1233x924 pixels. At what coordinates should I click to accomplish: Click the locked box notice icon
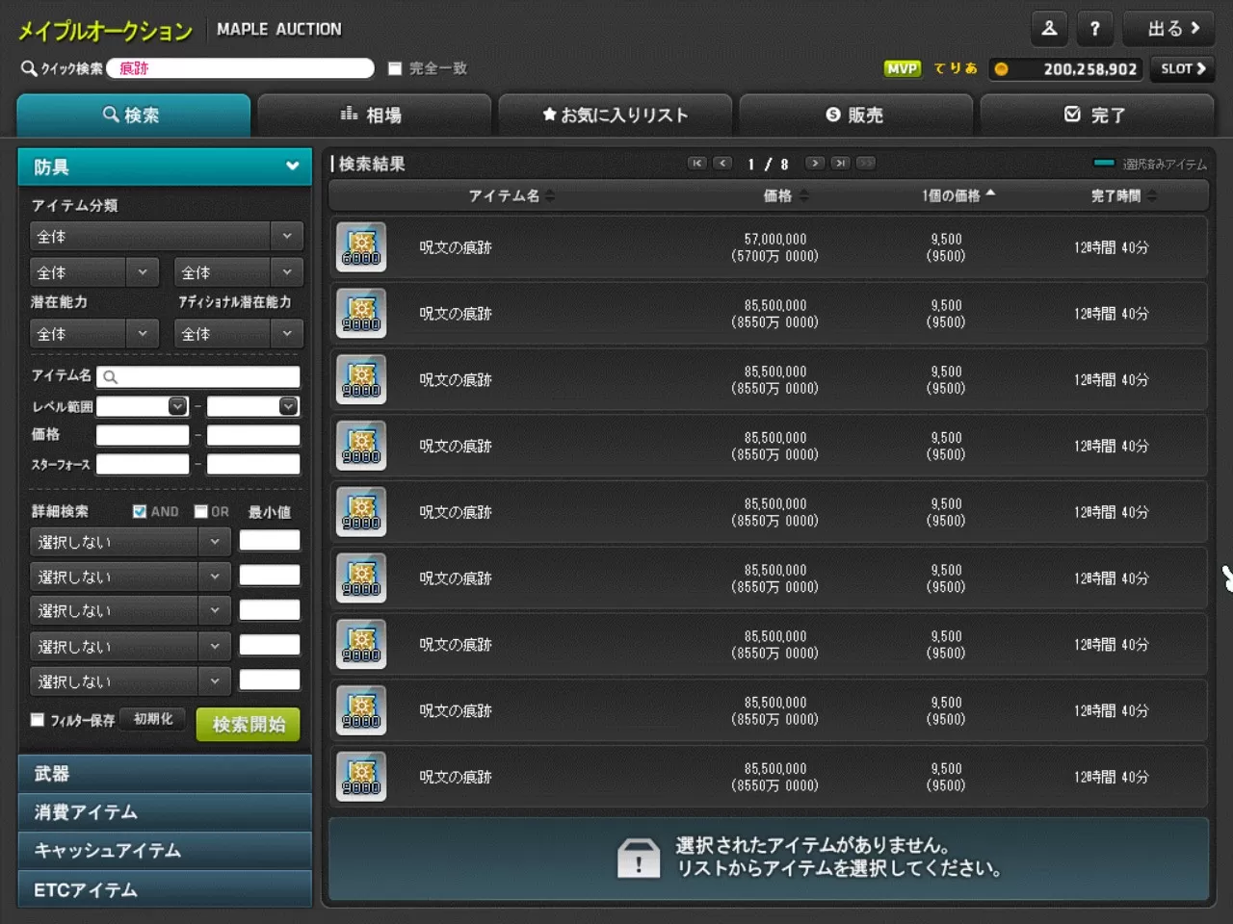coord(638,859)
